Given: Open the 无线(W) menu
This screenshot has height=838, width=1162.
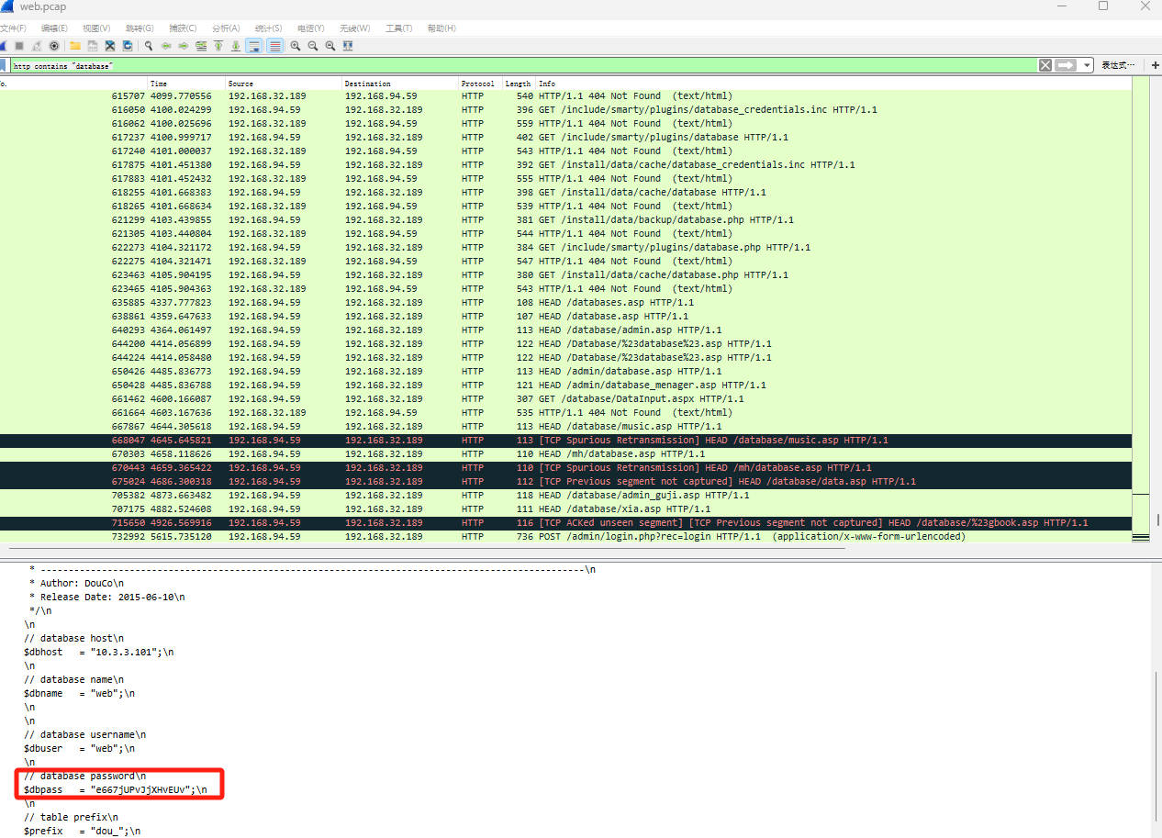Looking at the screenshot, I should coord(354,28).
